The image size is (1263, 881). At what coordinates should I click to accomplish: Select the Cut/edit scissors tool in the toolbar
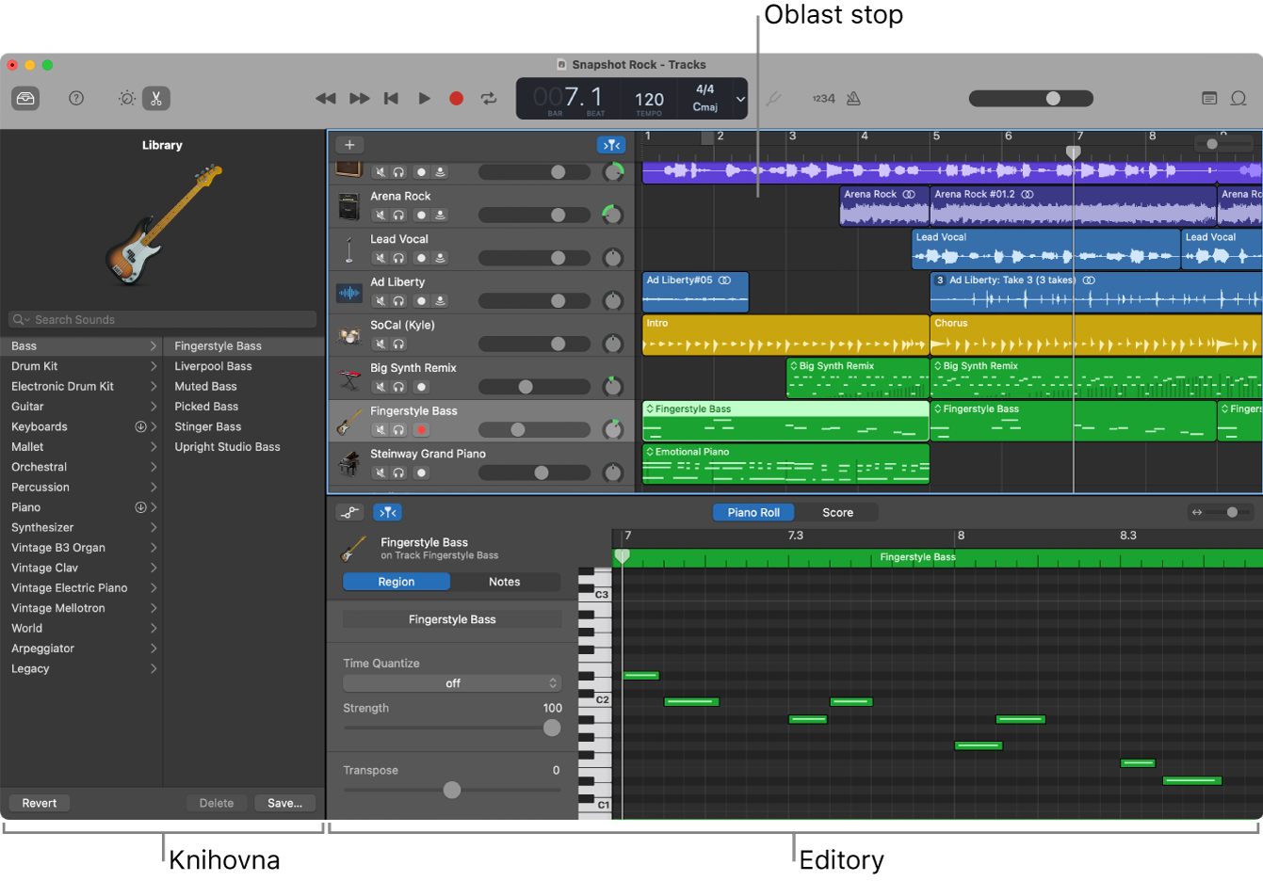tap(156, 98)
